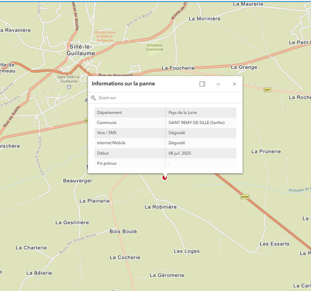Viewport: 311px width, 291px height.
Task: Click the Cimetière Communal label
Action: pyautogui.click(x=154, y=47)
